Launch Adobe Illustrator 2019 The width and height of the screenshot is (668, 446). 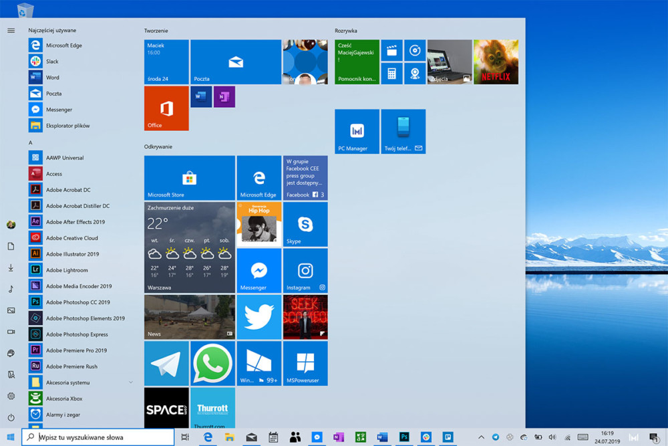click(81, 254)
